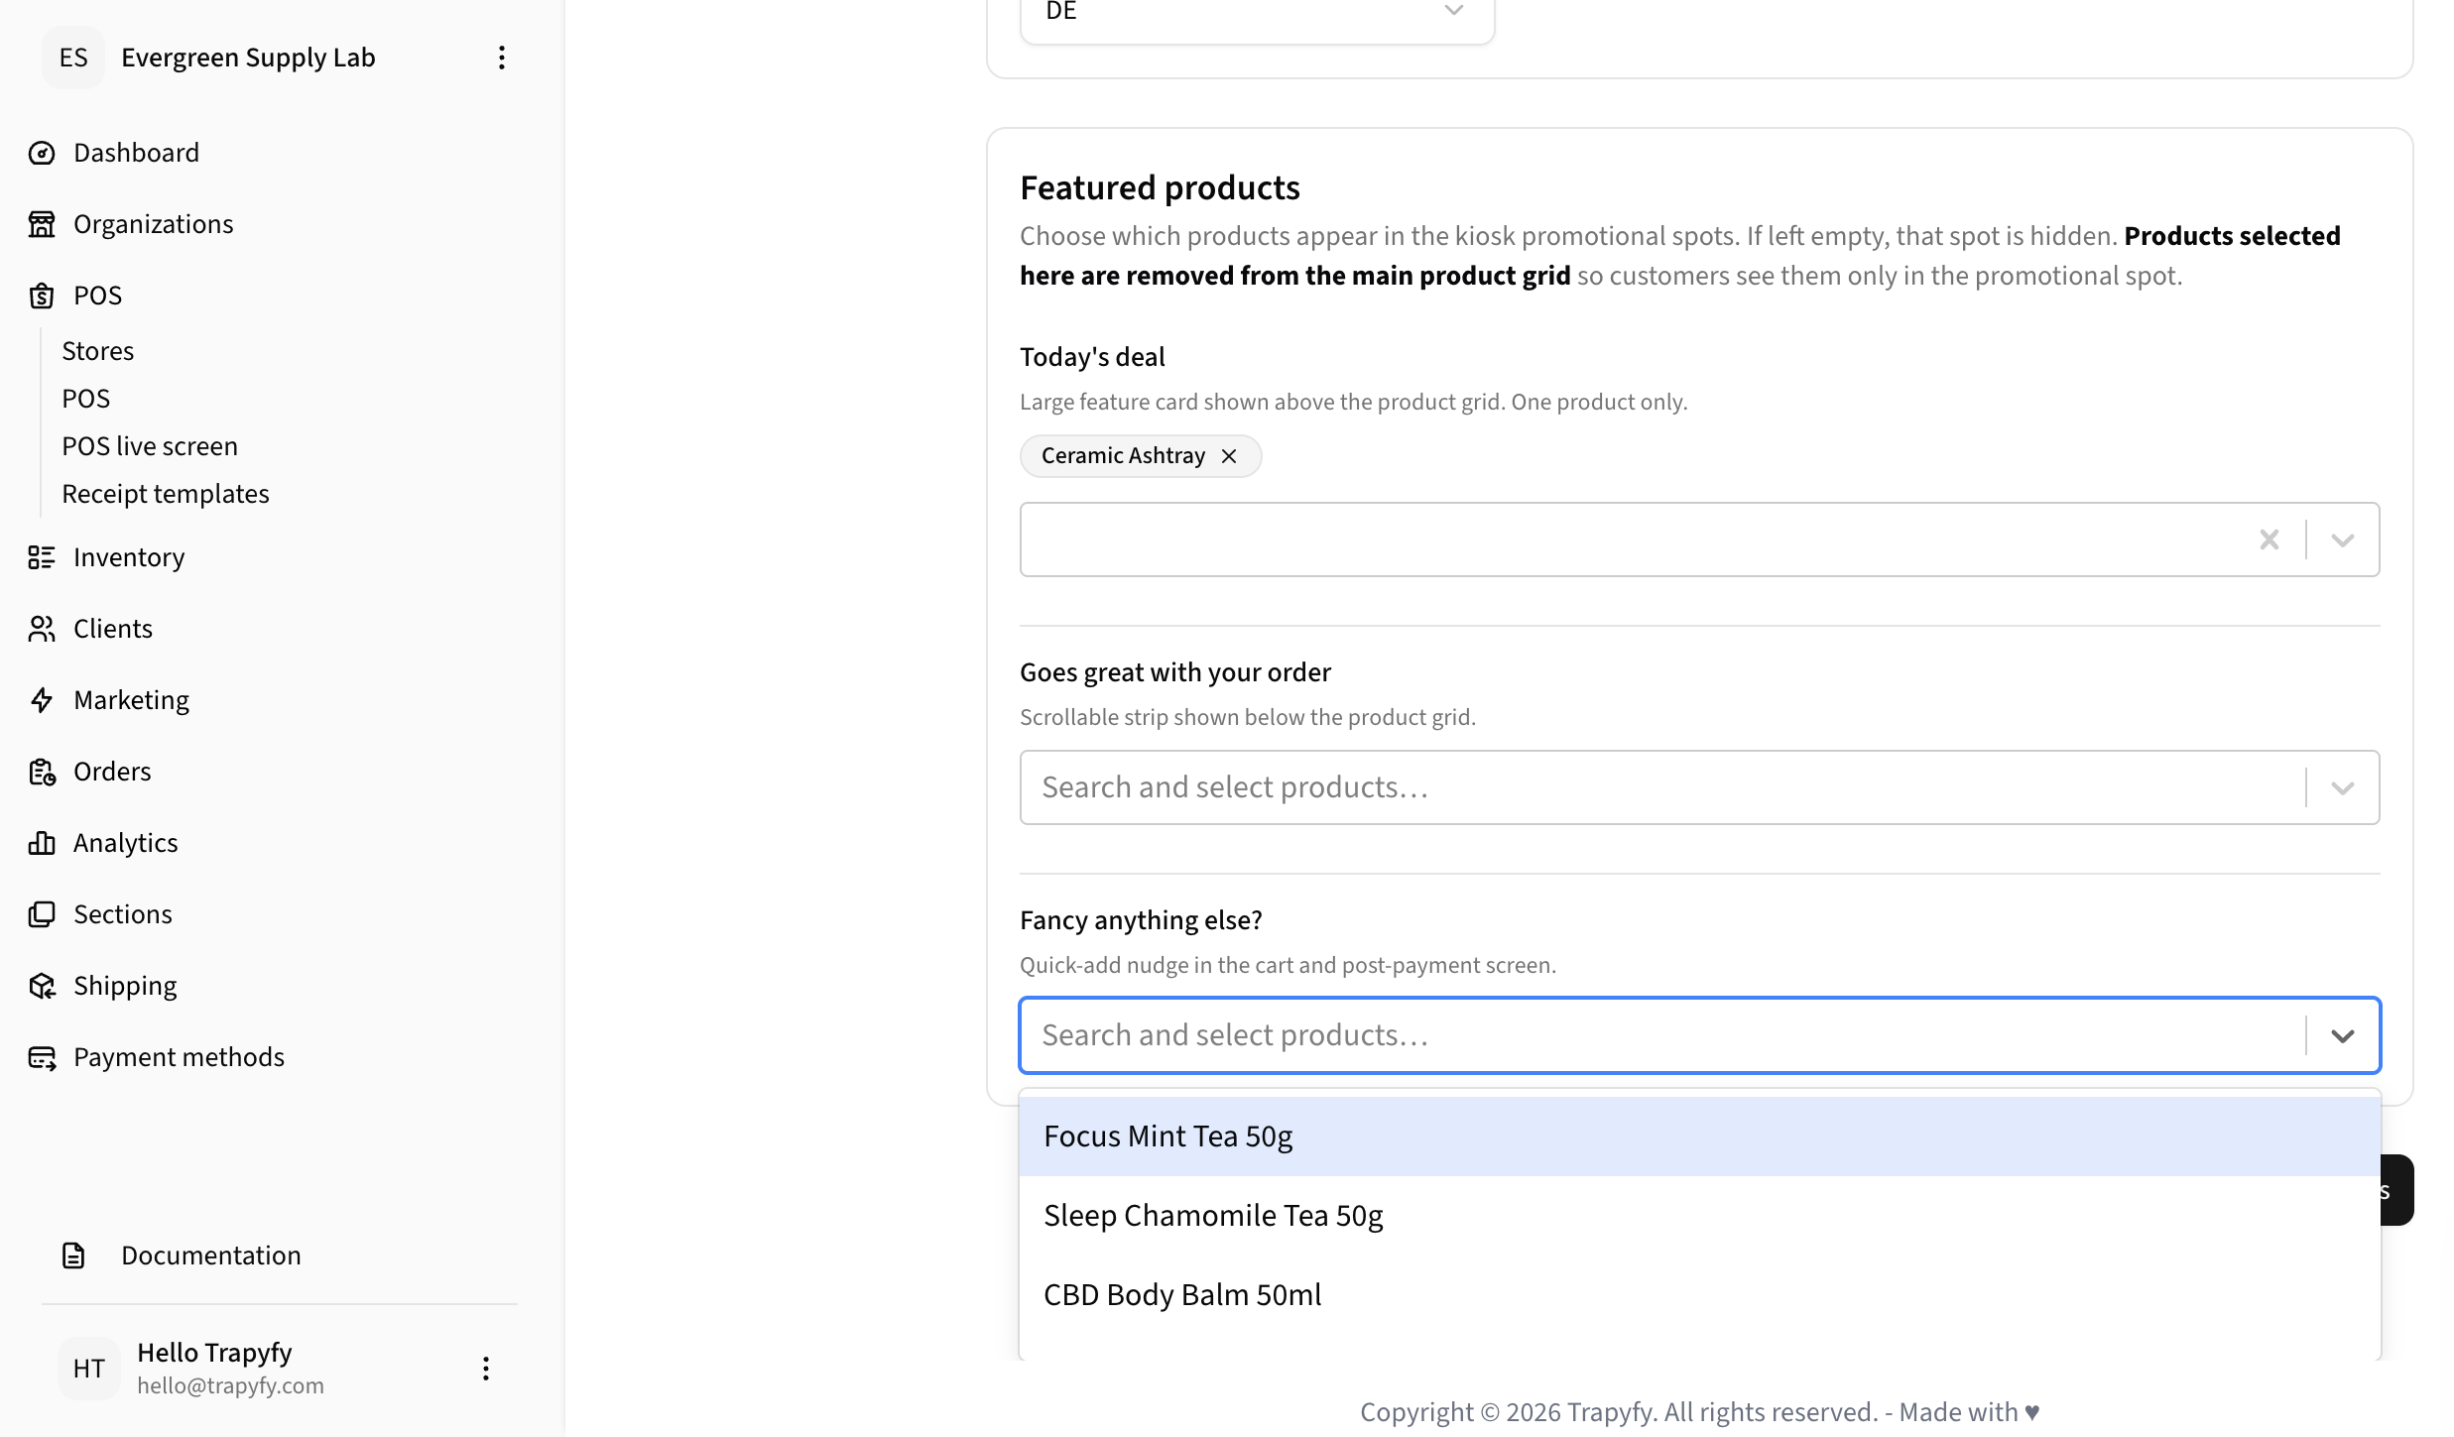Image resolution: width=2454 pixels, height=1437 pixels.
Task: Click the Ceramic Ashtray chip label
Action: coord(1123,456)
